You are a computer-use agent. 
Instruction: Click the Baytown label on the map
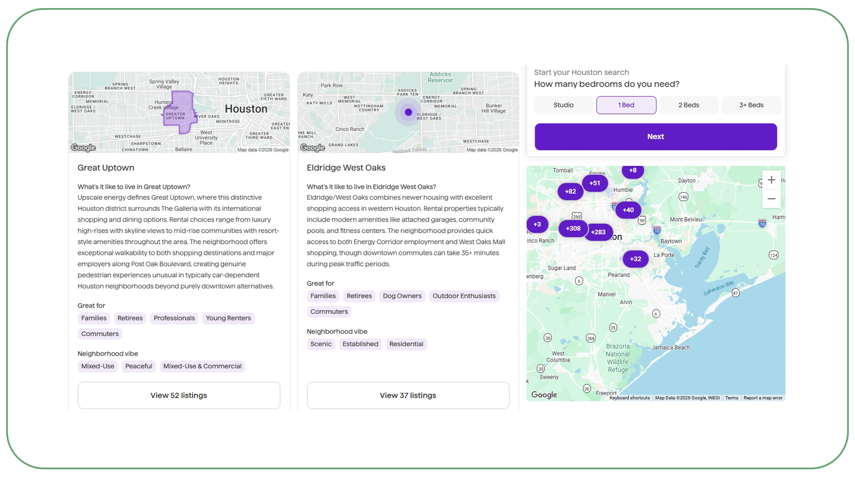click(x=671, y=241)
